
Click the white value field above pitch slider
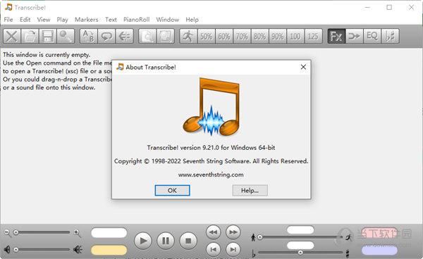tap(300, 245)
